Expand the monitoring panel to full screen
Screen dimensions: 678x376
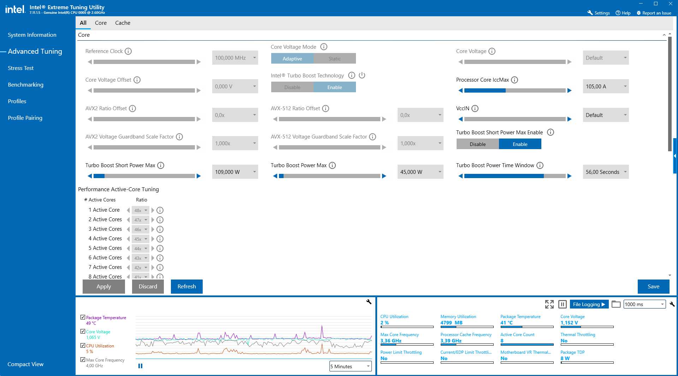tap(549, 304)
